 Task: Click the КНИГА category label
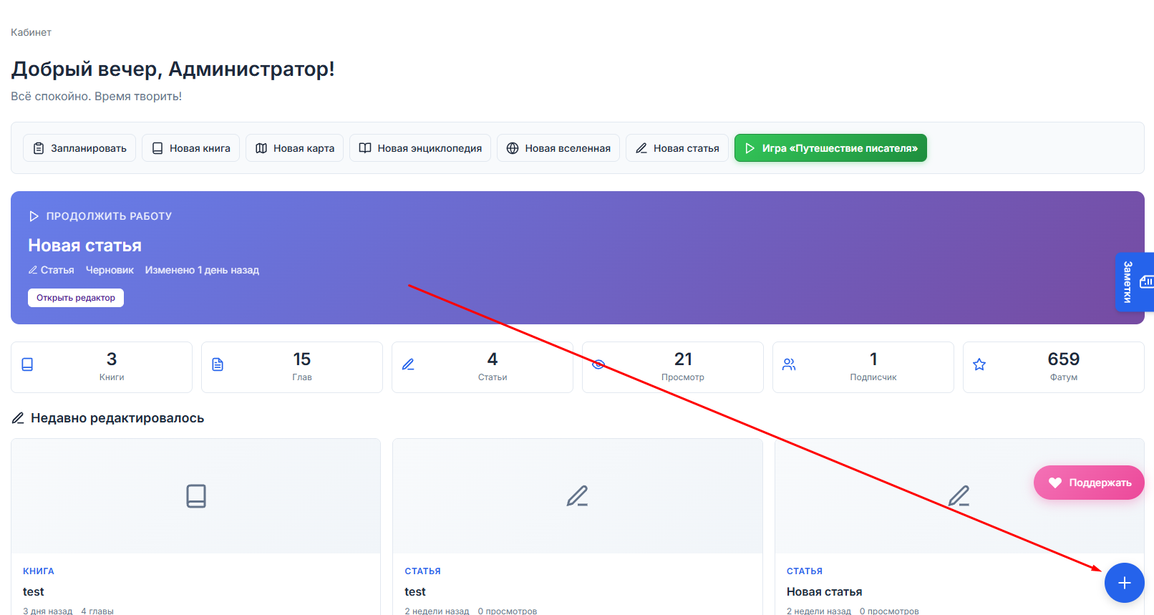39,571
